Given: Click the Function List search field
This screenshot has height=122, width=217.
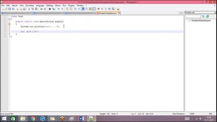Looking at the screenshot, I should coord(193,17).
